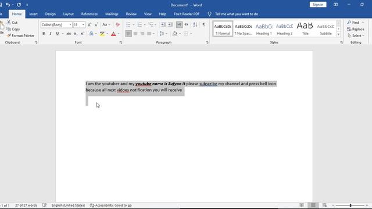This screenshot has width=372, height=209.
Task: Apply the Normal style
Action: pyautogui.click(x=223, y=29)
